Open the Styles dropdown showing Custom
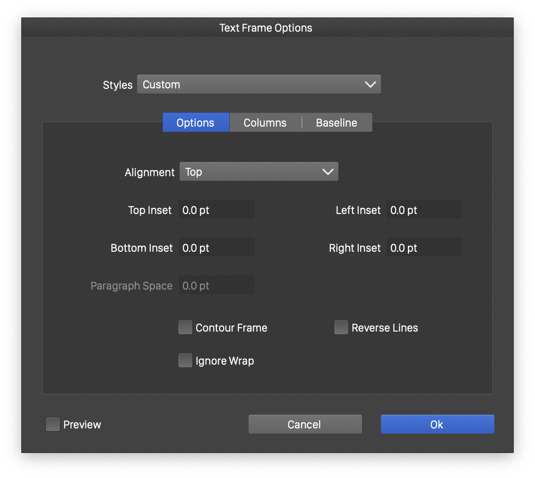The height and width of the screenshot is (478, 535). 258,85
